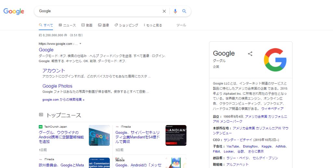
Task: Open the Kaggle subsidiary link
Action: click(266, 147)
